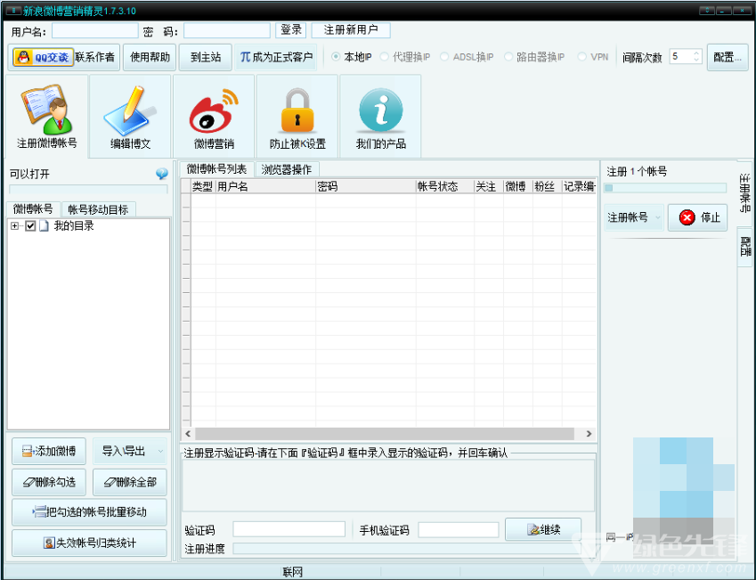
Task: Switch to the 微博帐号 left panel tab
Action: [33, 209]
